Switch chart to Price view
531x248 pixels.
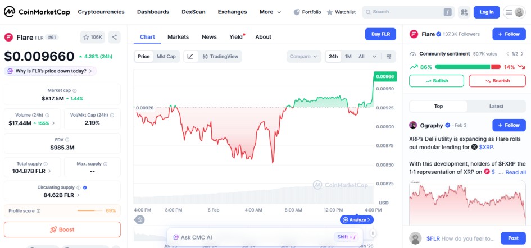144,57
